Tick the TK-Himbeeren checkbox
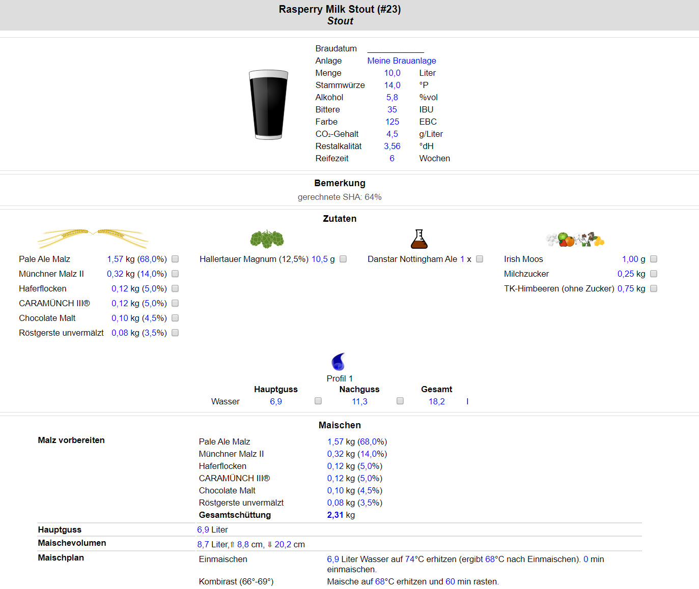This screenshot has width=699, height=589. [654, 288]
